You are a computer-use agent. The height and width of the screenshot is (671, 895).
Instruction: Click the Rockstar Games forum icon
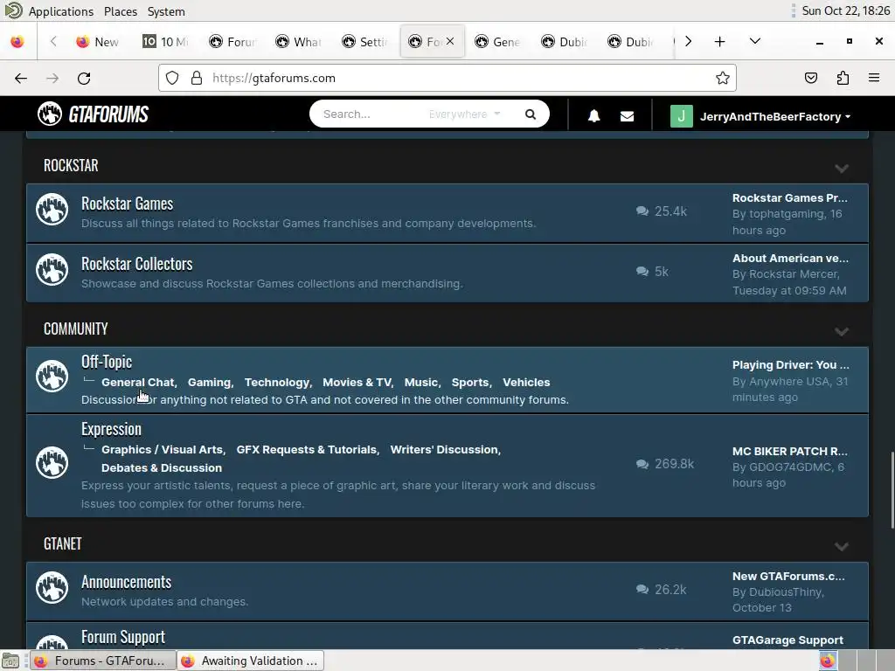coord(52,210)
